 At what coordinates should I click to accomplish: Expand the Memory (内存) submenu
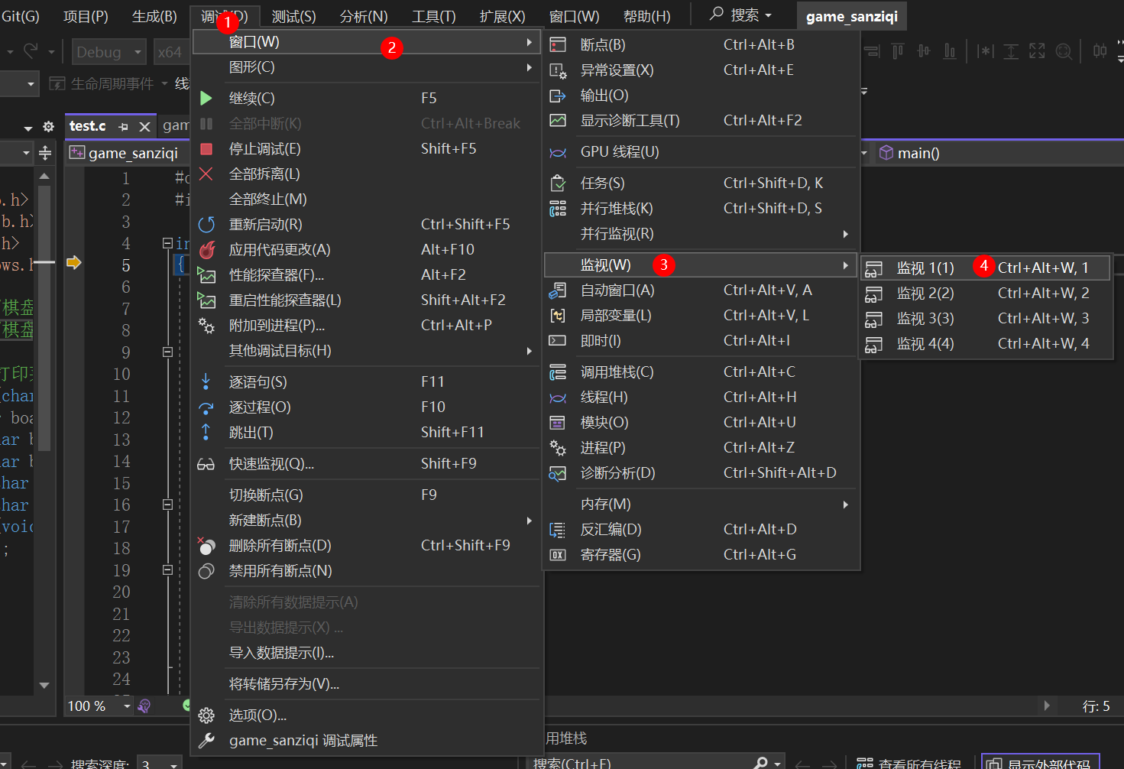click(x=701, y=505)
